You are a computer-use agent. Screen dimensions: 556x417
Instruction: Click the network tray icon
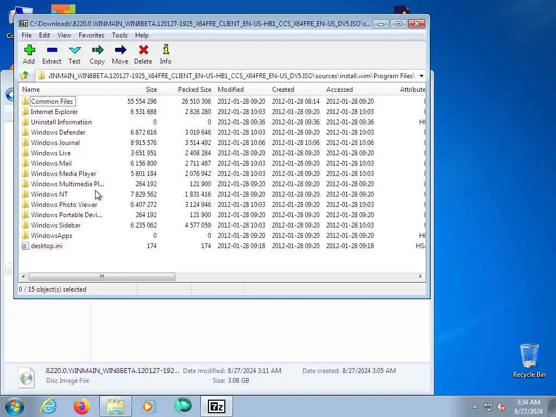[x=488, y=407]
